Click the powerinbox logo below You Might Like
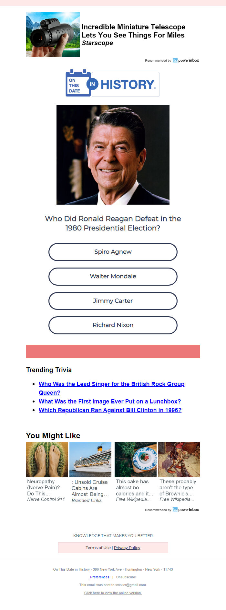The image size is (226, 610). pyautogui.click(x=186, y=510)
